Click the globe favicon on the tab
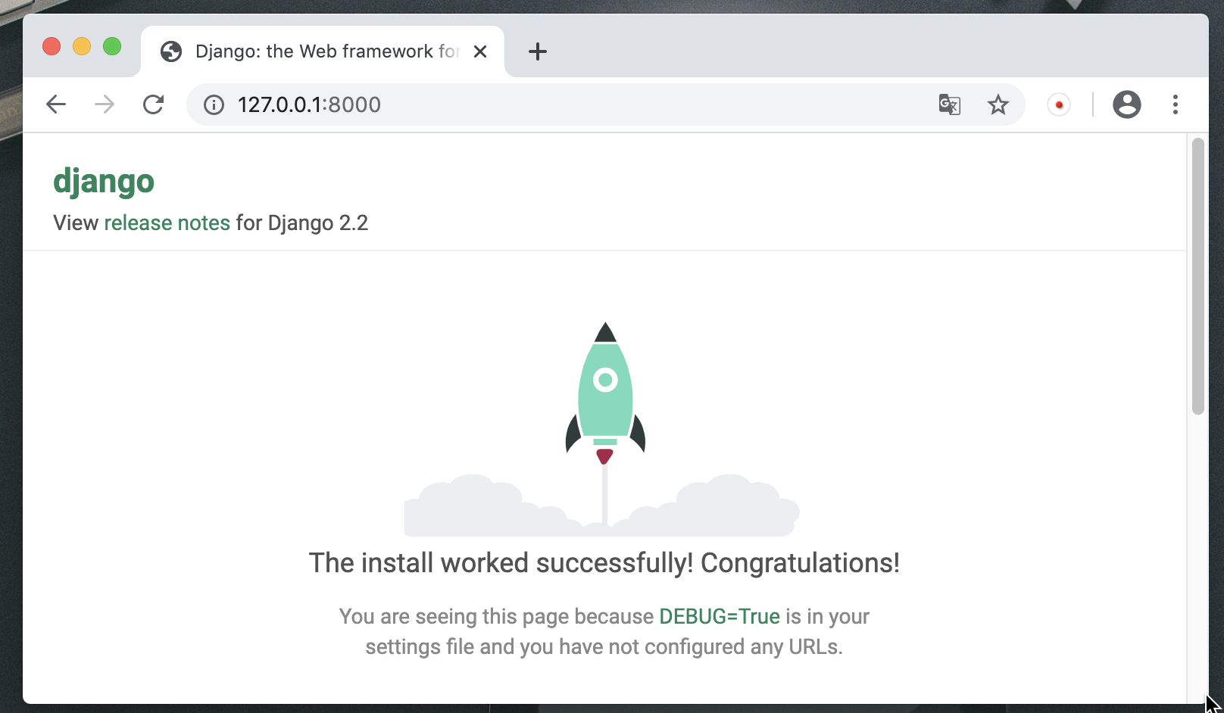 (171, 51)
